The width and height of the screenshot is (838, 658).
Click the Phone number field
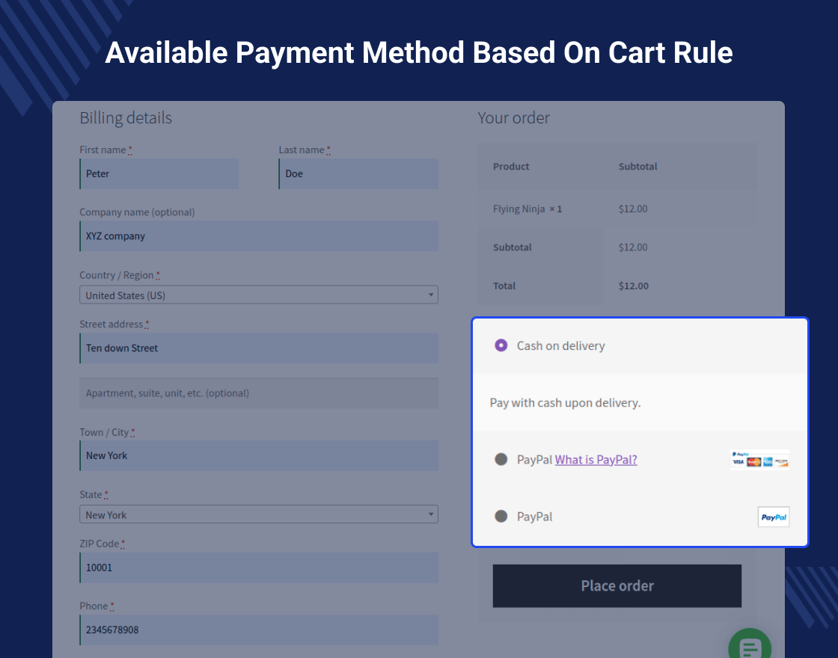pos(259,630)
